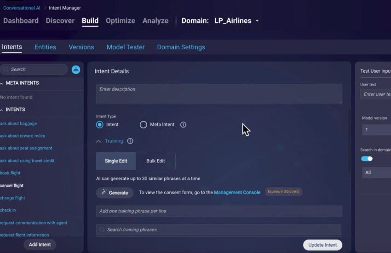
Task: Collapse the INTENTS section
Action: [x=2, y=110]
